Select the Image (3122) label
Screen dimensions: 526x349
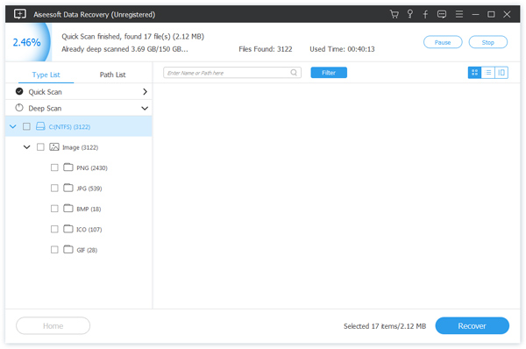pyautogui.click(x=80, y=147)
